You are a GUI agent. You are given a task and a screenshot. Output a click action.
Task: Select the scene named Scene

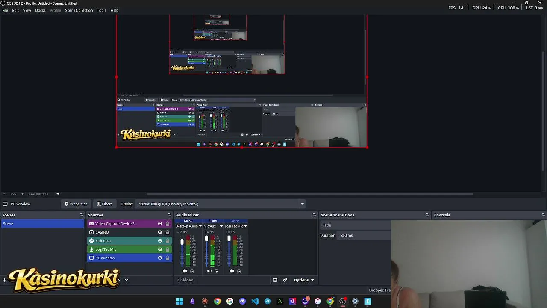click(42, 224)
